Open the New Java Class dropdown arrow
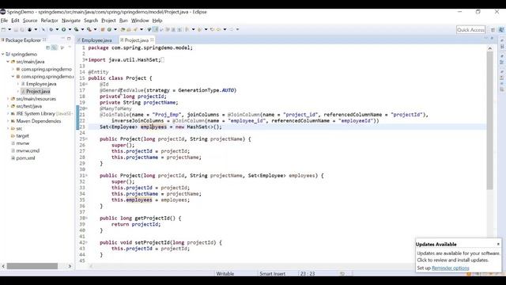The height and width of the screenshot is (285, 506). tap(115, 29)
